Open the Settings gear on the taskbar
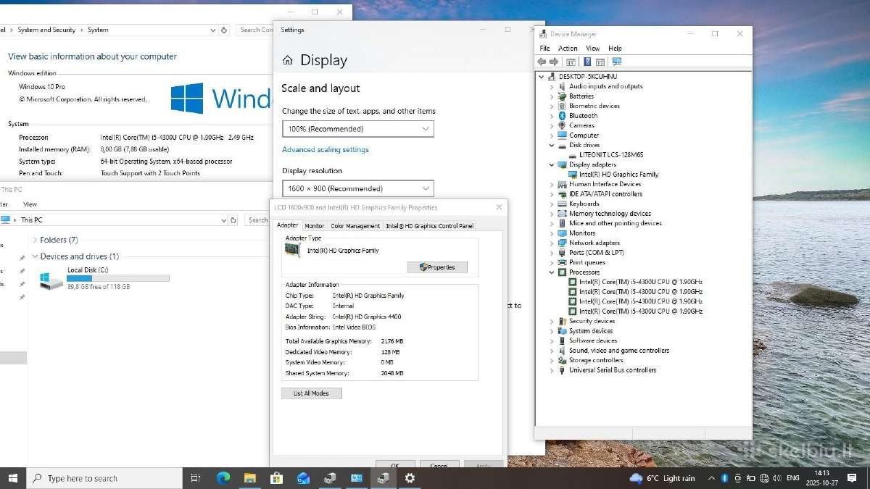 (410, 478)
